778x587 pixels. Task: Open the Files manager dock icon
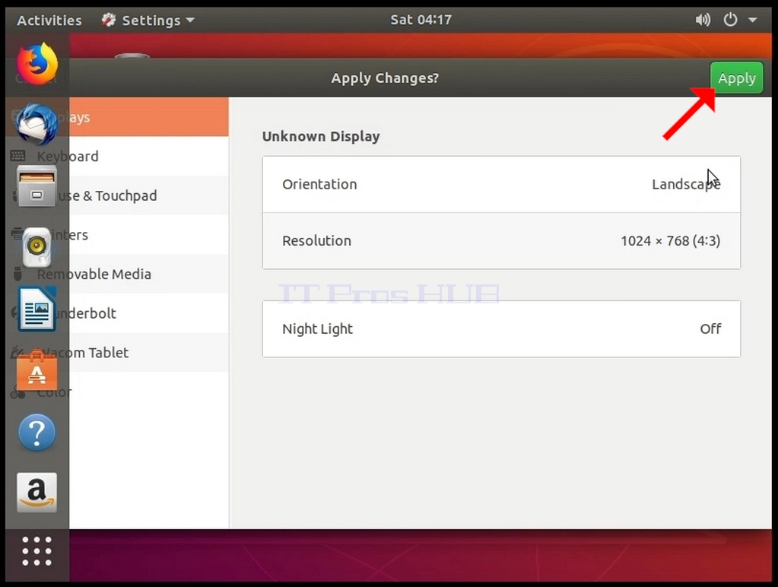(x=37, y=186)
